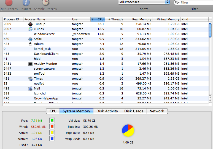
Task: Open the All Processes show dropdown
Action: coord(144,2)
